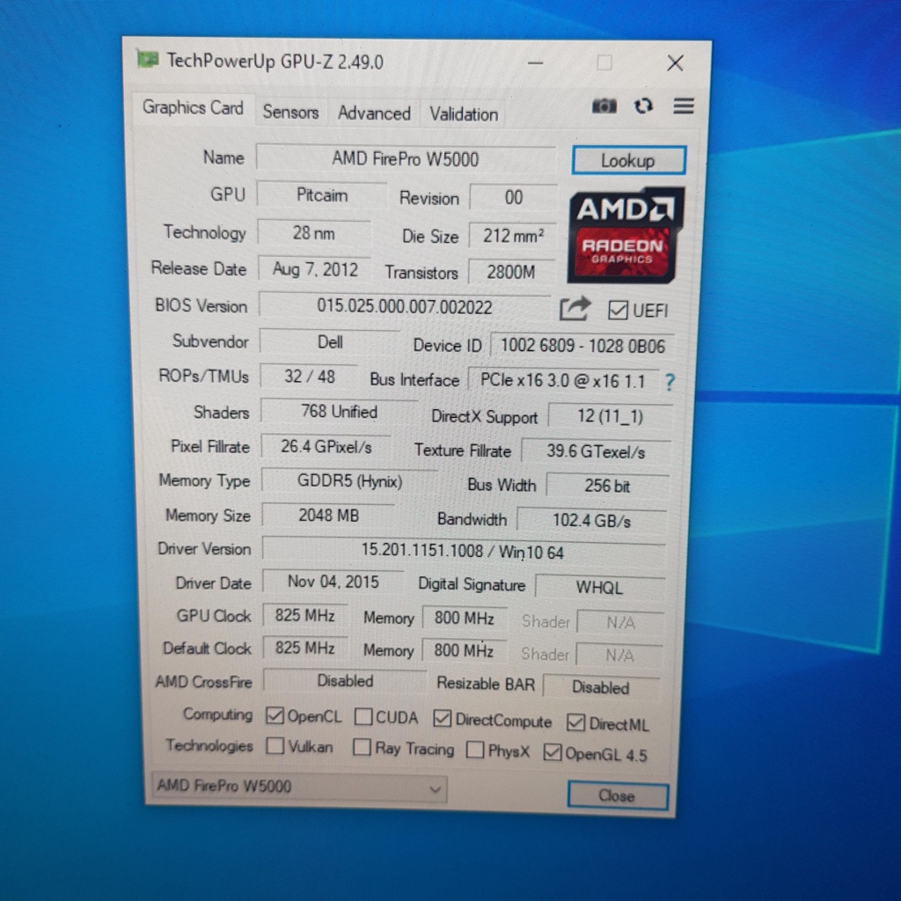Click the Device ID field value
Screen dimensions: 901x901
point(582,345)
